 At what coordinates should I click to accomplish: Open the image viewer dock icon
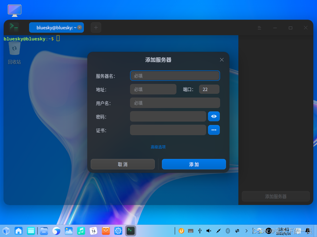[69, 231]
